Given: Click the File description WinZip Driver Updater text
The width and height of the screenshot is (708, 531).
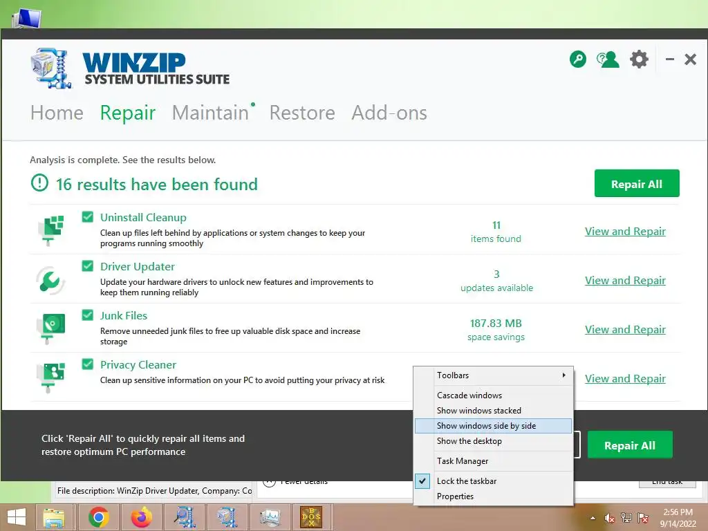Looking at the screenshot, I should (154, 491).
